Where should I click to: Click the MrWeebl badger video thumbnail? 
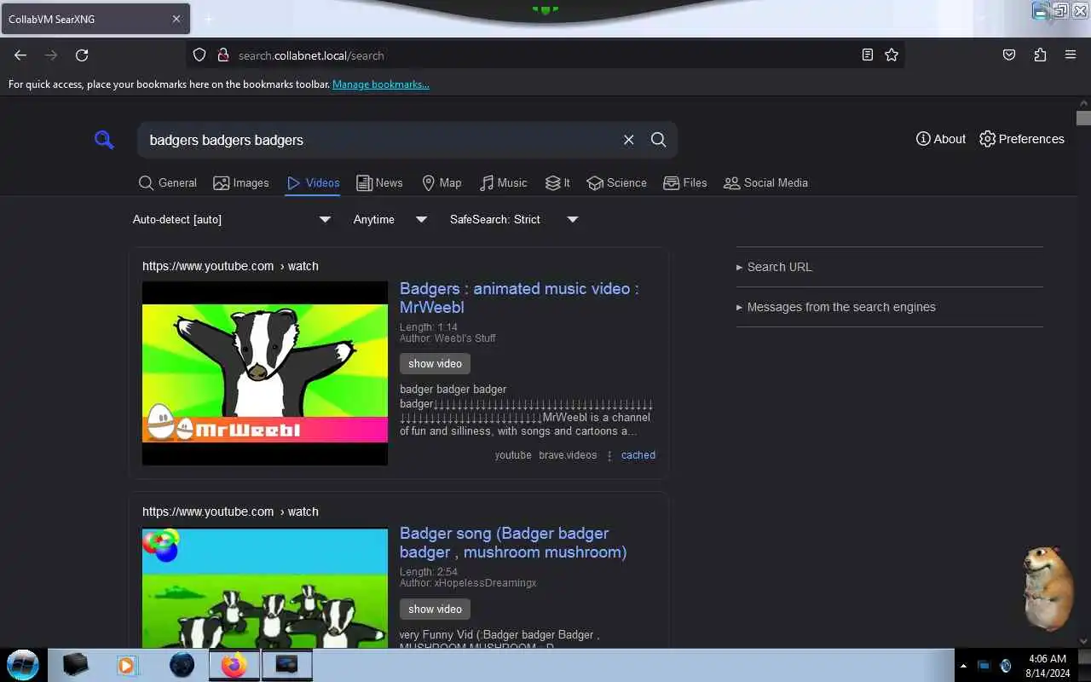265,373
